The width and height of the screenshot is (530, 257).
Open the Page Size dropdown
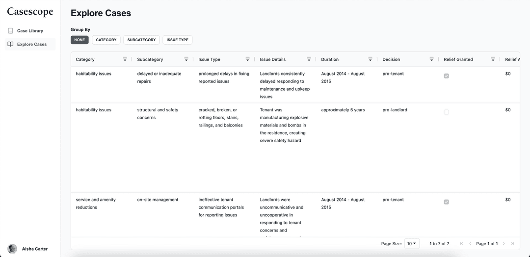coord(412,243)
